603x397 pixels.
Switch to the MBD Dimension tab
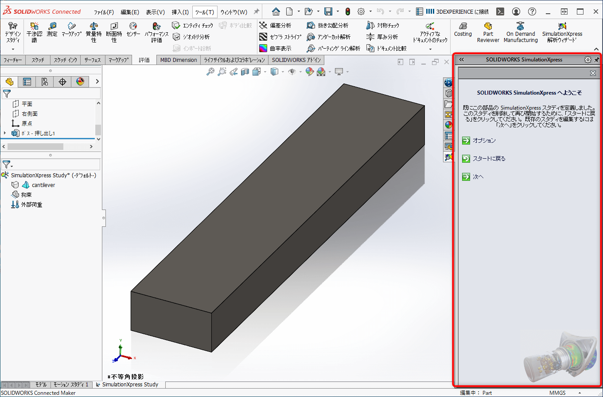click(x=178, y=59)
